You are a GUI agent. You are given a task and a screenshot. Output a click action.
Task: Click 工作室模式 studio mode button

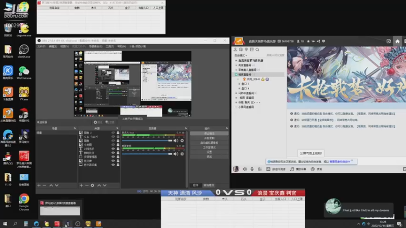209,147
